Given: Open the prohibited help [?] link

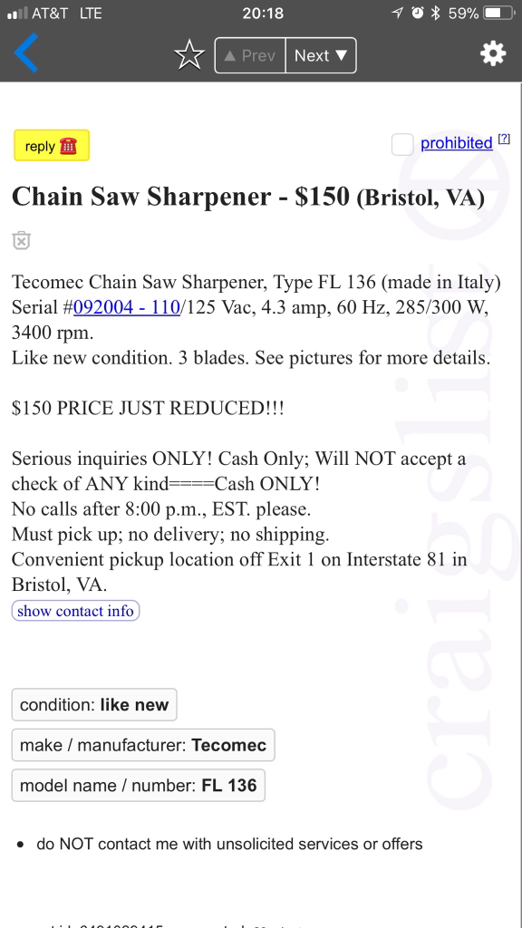Looking at the screenshot, I should [x=504, y=139].
